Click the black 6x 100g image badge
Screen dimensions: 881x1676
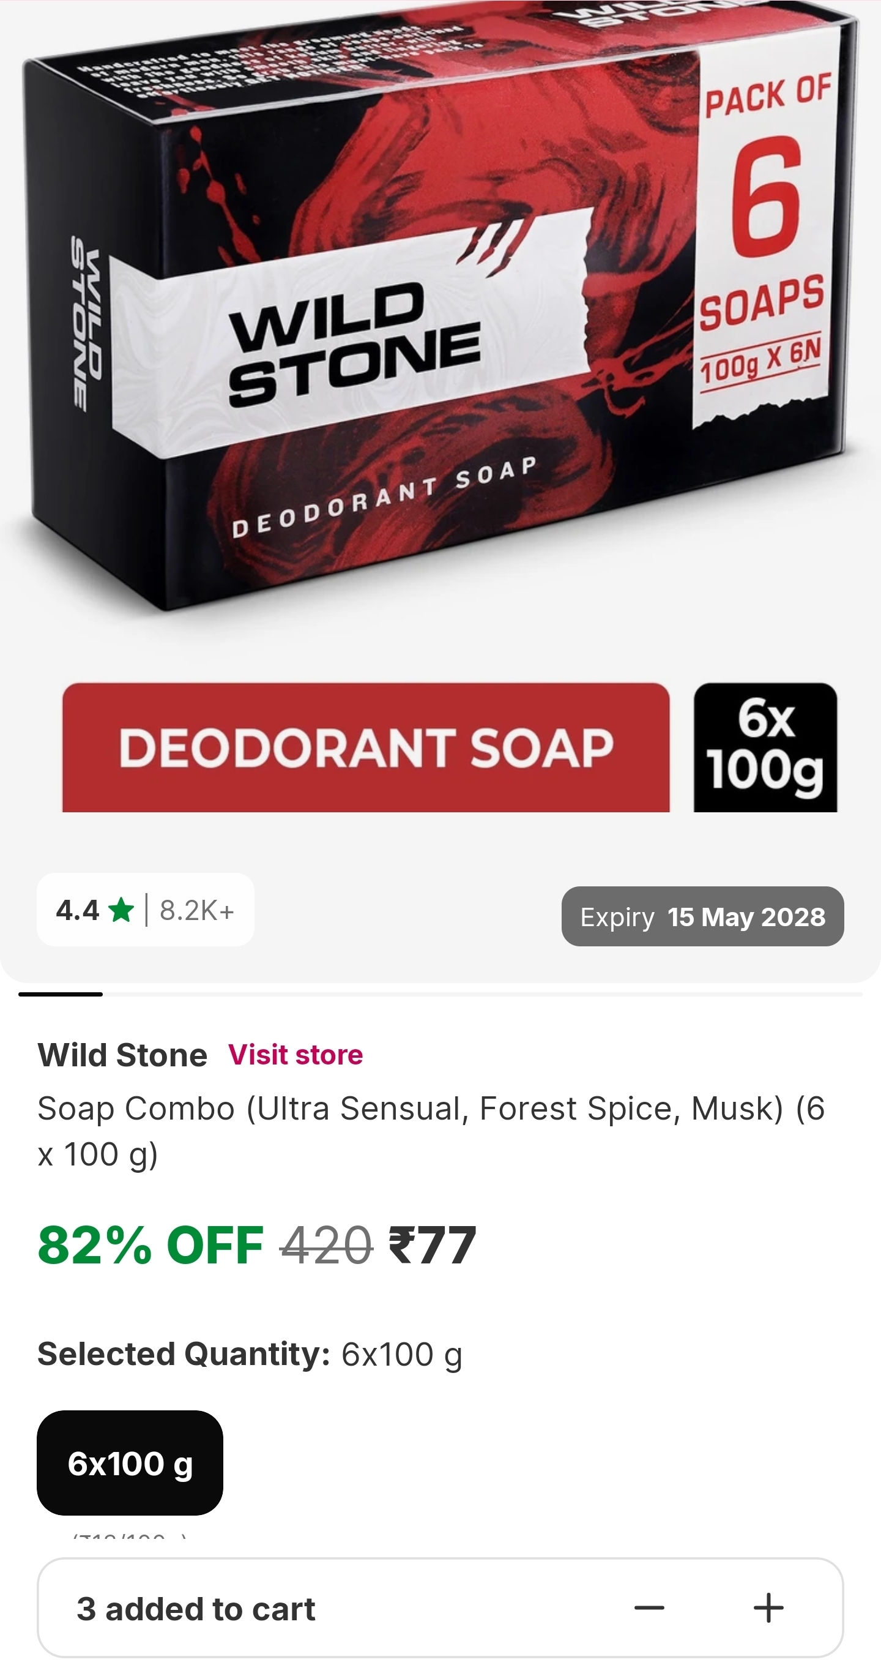765,747
